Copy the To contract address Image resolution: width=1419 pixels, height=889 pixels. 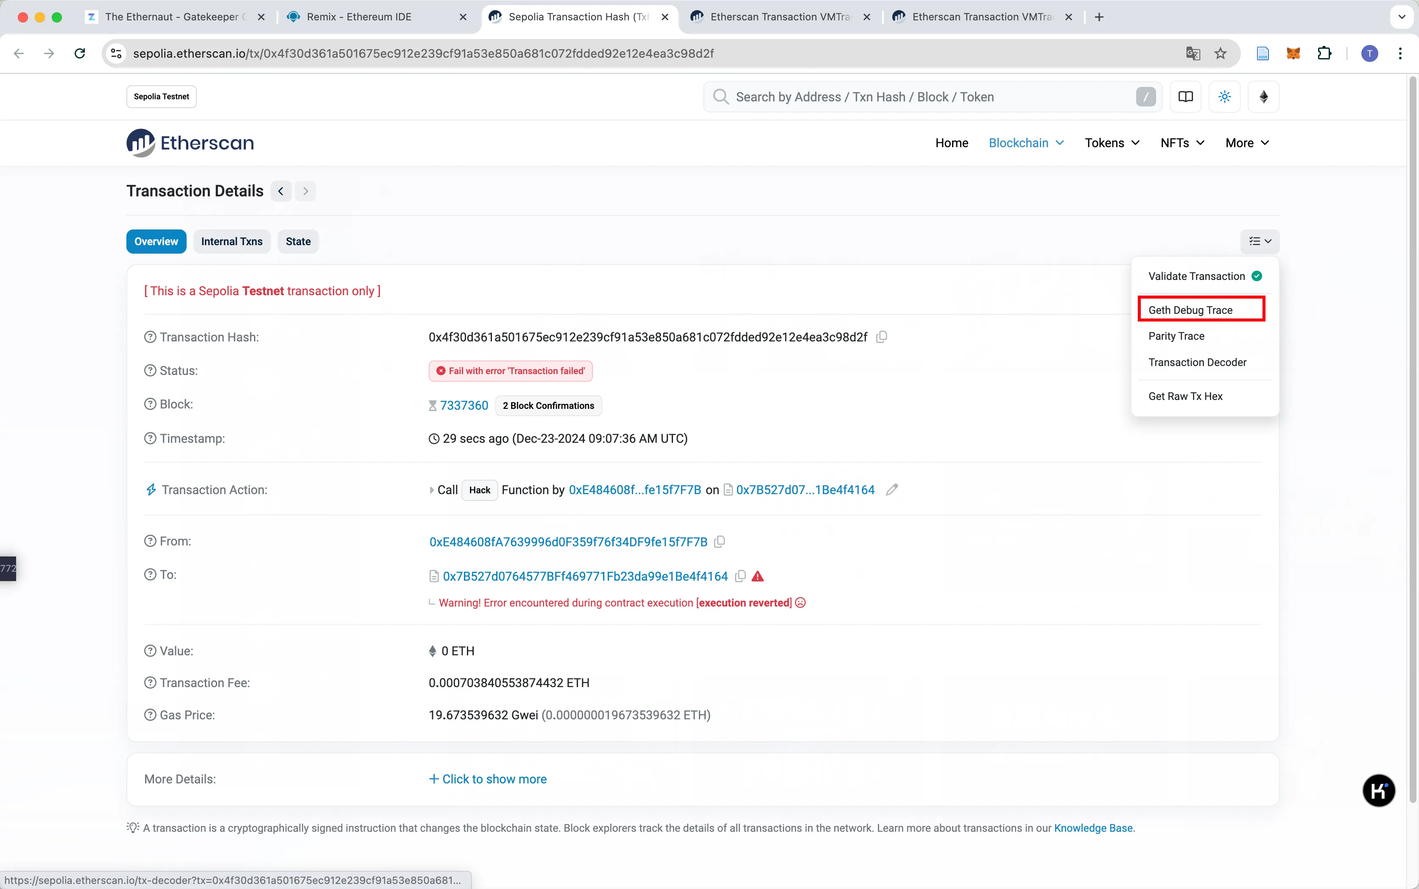point(740,576)
